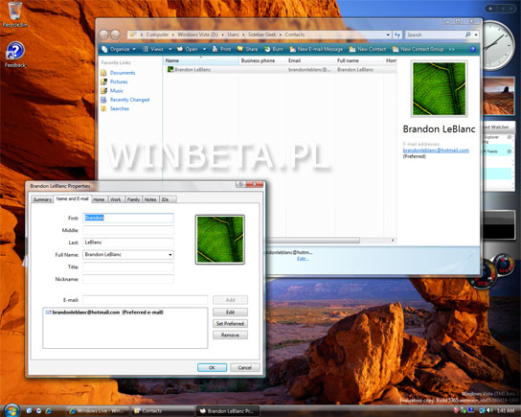
Task: Click the search magnifier icon
Action: pos(467,35)
